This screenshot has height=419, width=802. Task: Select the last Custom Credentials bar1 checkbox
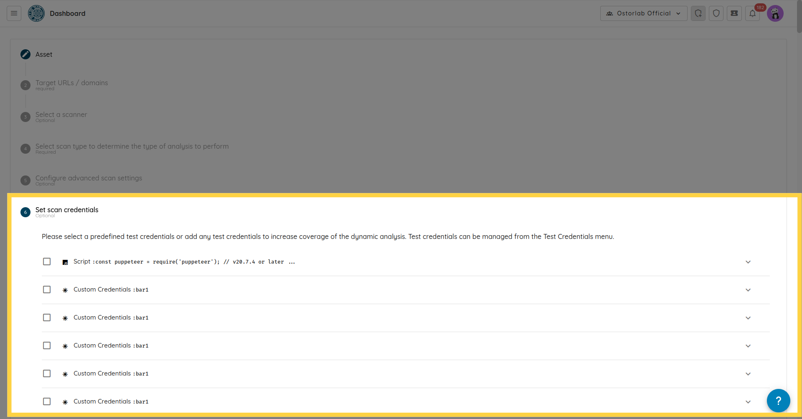(x=47, y=401)
